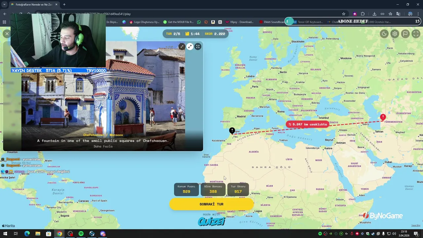The height and width of the screenshot is (238, 423).
Task: Click the İstanbul label on the map
Action: [324, 118]
